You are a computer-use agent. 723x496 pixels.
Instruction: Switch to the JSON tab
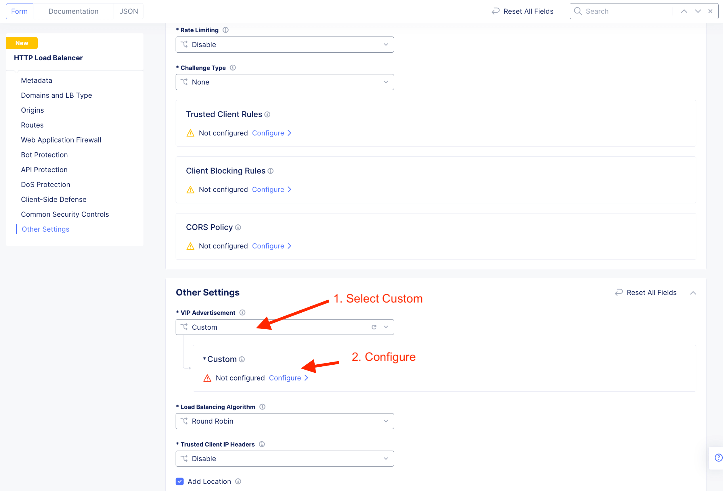coord(129,11)
